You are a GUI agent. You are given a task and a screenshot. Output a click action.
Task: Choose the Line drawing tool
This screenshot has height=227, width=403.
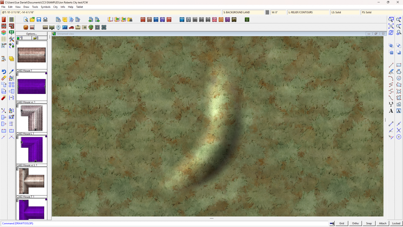pyautogui.click(x=391, y=65)
